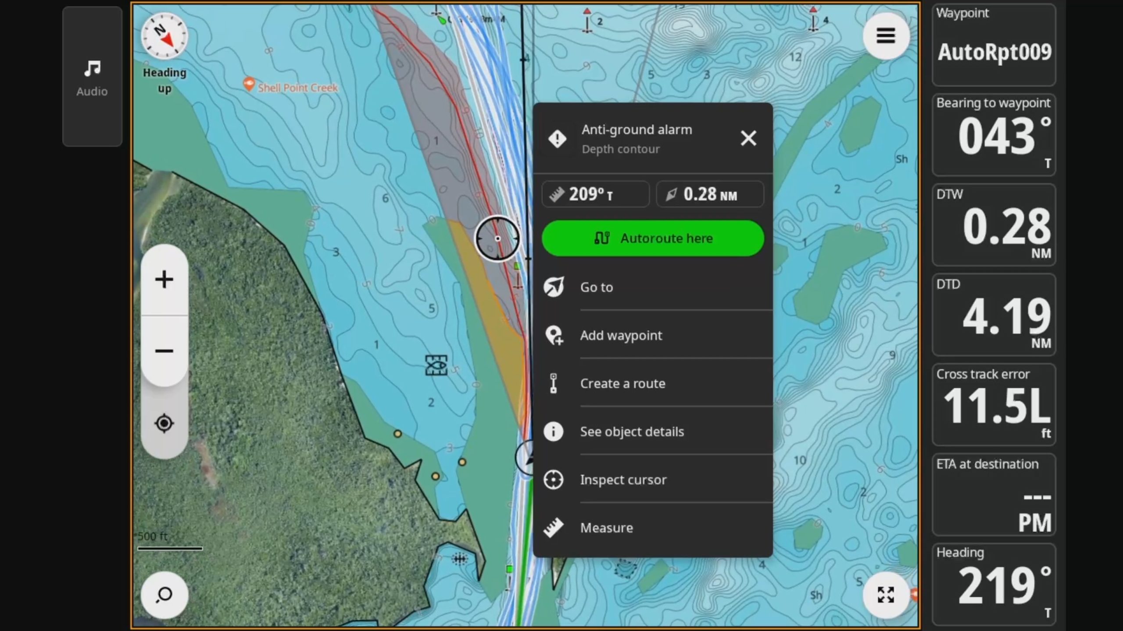Open the chart search magnifier
Viewport: 1123px width, 631px height.
pyautogui.click(x=164, y=595)
